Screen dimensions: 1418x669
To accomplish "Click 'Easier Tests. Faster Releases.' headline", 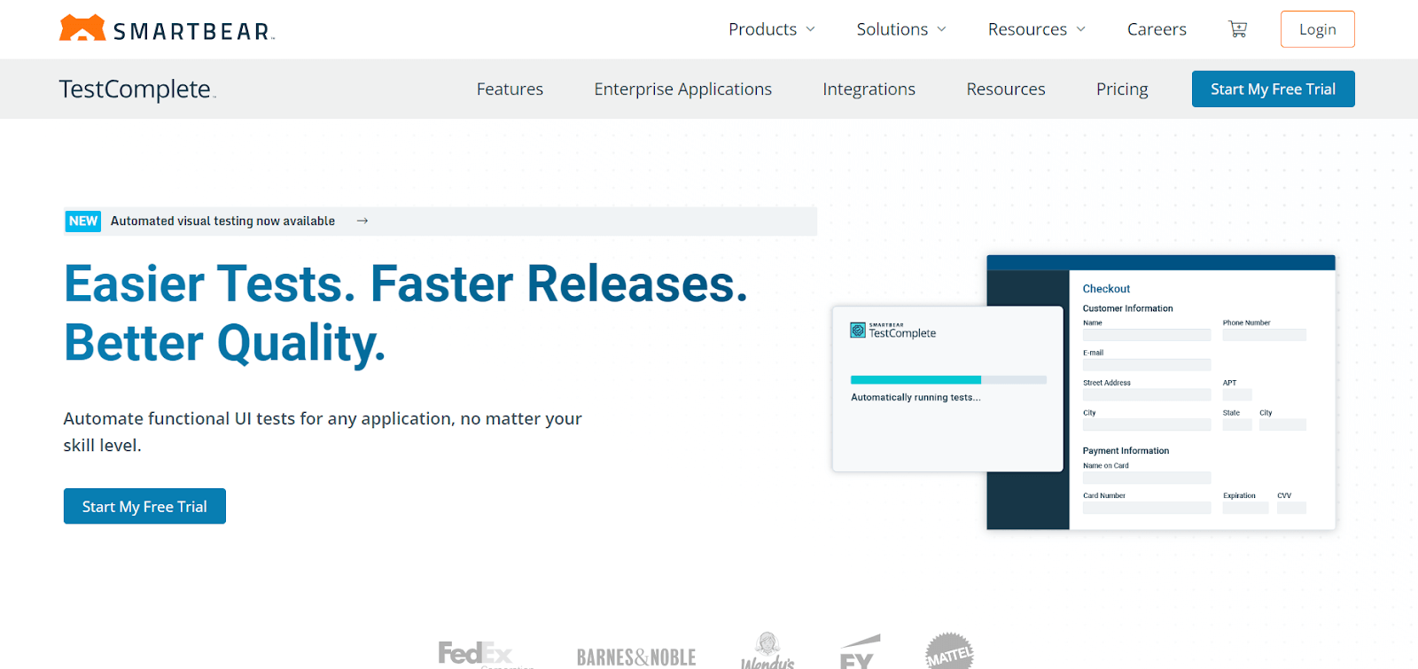I will tap(406, 284).
